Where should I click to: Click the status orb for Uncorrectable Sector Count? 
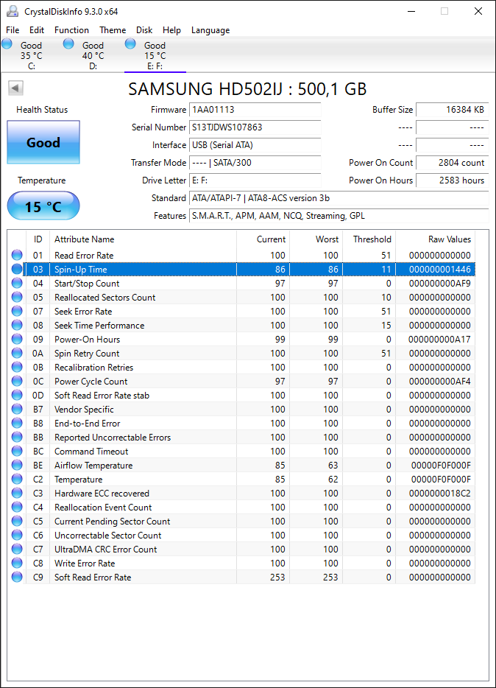[17, 535]
